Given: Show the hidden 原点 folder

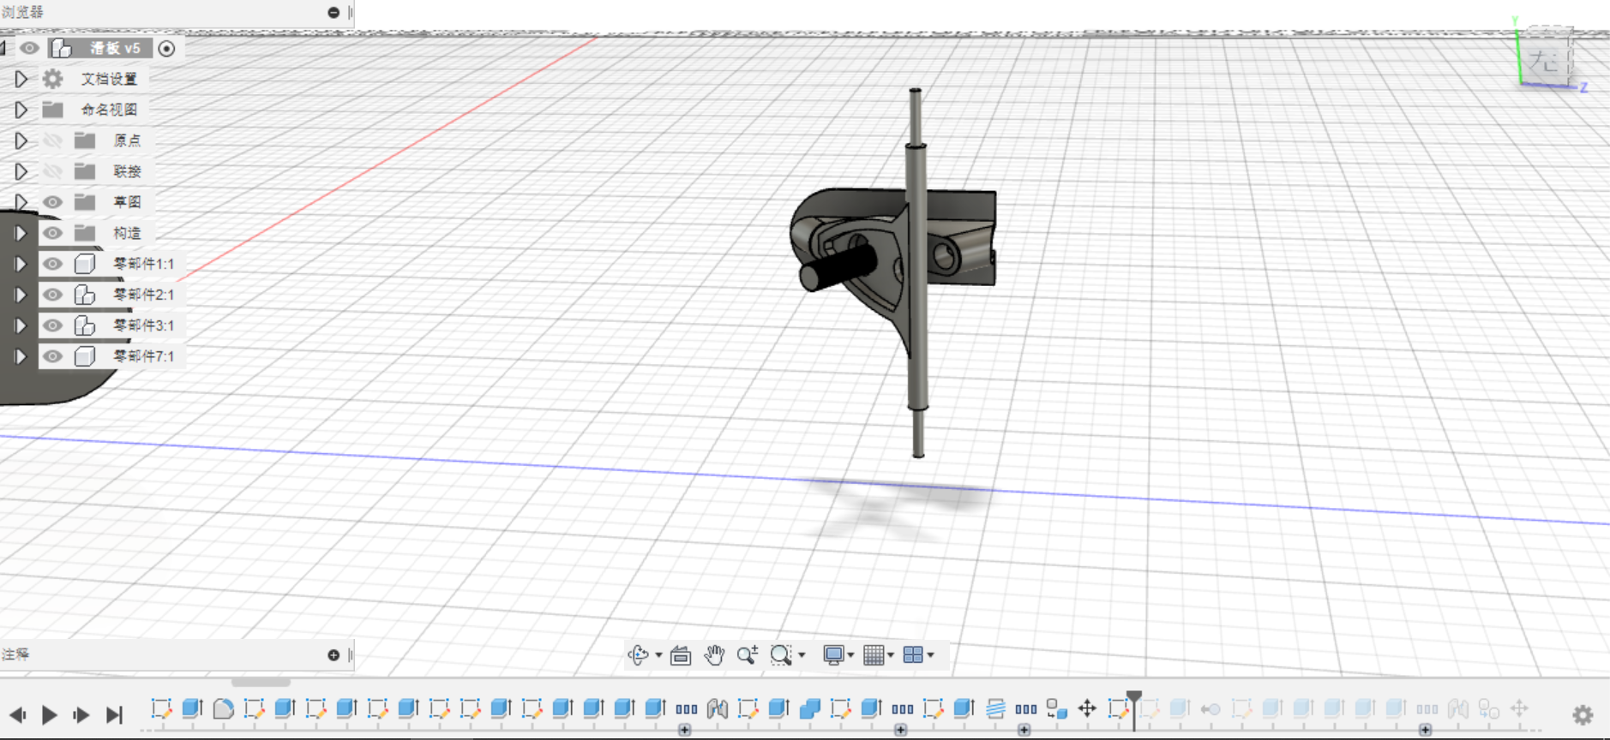Looking at the screenshot, I should [52, 140].
